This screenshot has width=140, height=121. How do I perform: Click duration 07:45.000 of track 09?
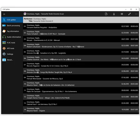[x=125, y=78]
